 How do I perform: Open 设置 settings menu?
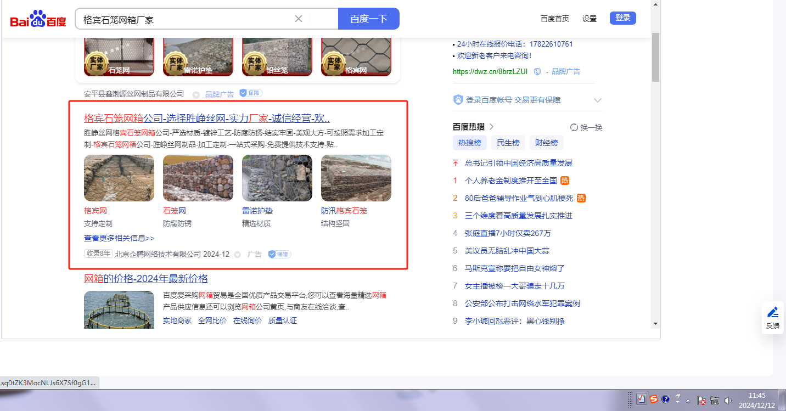pyautogui.click(x=589, y=19)
